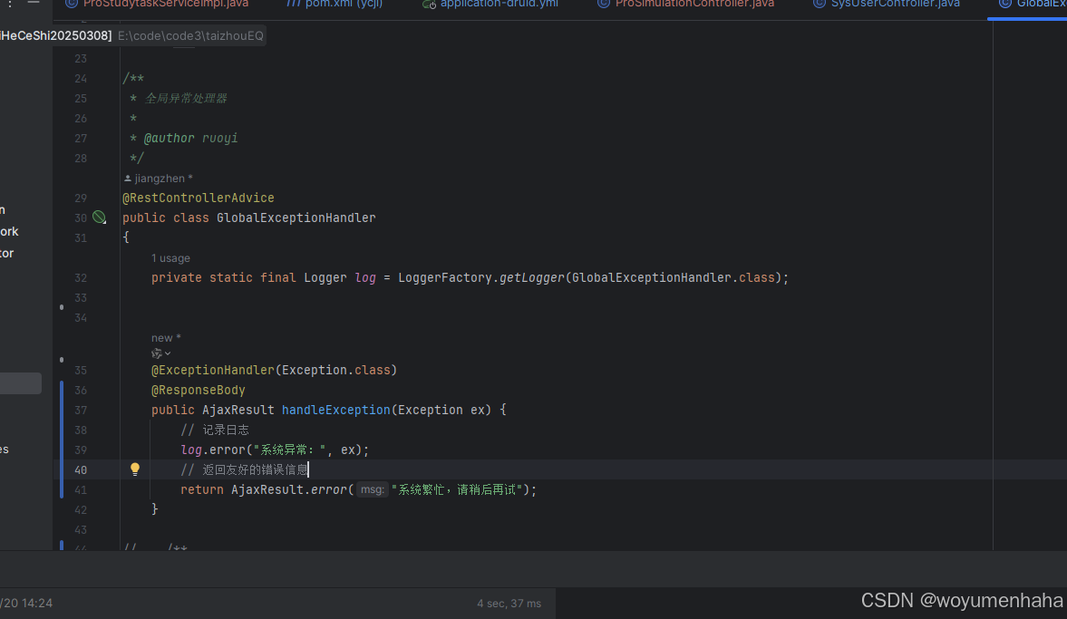Click the '1 usage' inlay hint
Image resolution: width=1067 pixels, height=619 pixels.
(x=170, y=258)
